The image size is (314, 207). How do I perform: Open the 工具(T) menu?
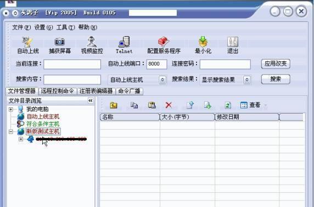65,27
